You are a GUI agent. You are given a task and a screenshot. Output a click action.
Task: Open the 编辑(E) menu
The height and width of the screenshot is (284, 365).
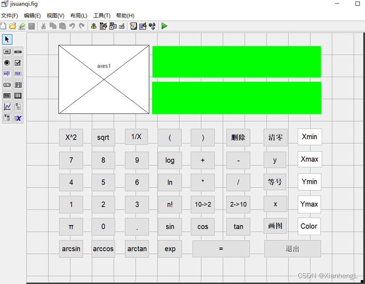pos(32,16)
